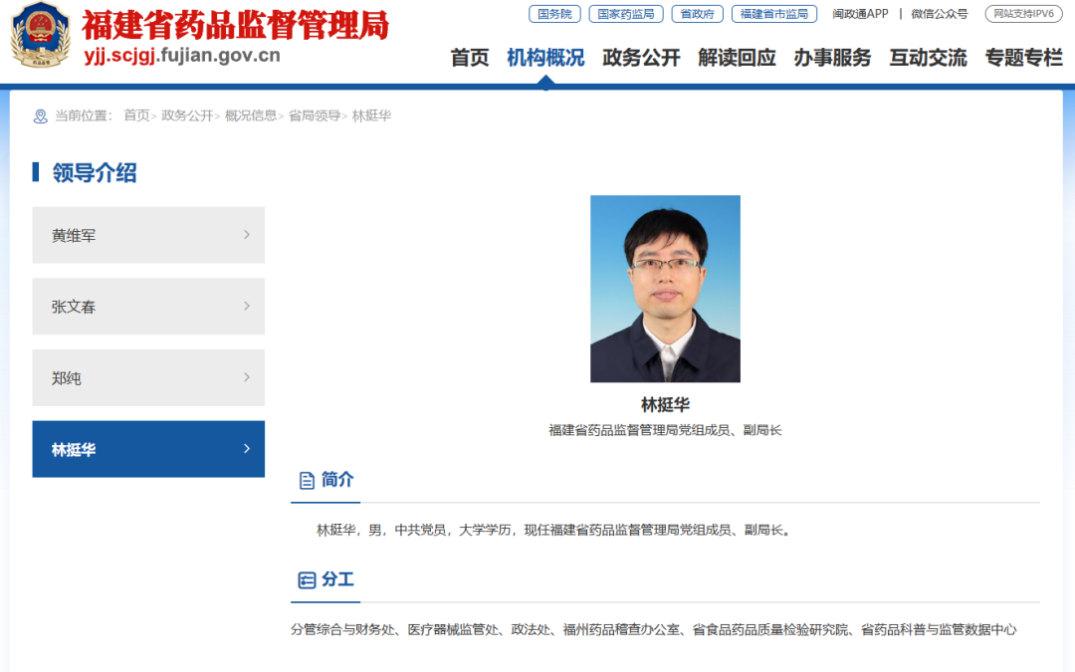Click the yjj.scjgj.fujian.gov.cn site address text

182,56
